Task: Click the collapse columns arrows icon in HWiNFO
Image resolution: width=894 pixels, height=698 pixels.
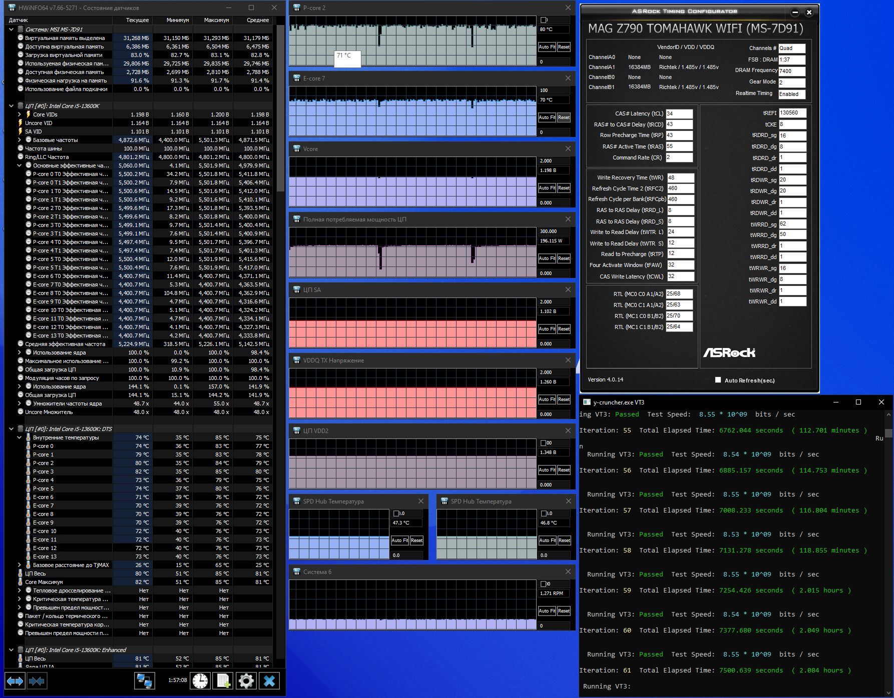Action: click(37, 681)
